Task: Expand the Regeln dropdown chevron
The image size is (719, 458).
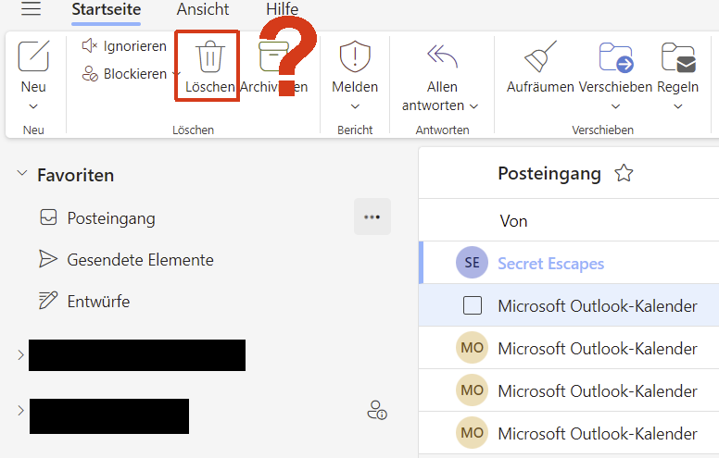Action: [x=678, y=106]
